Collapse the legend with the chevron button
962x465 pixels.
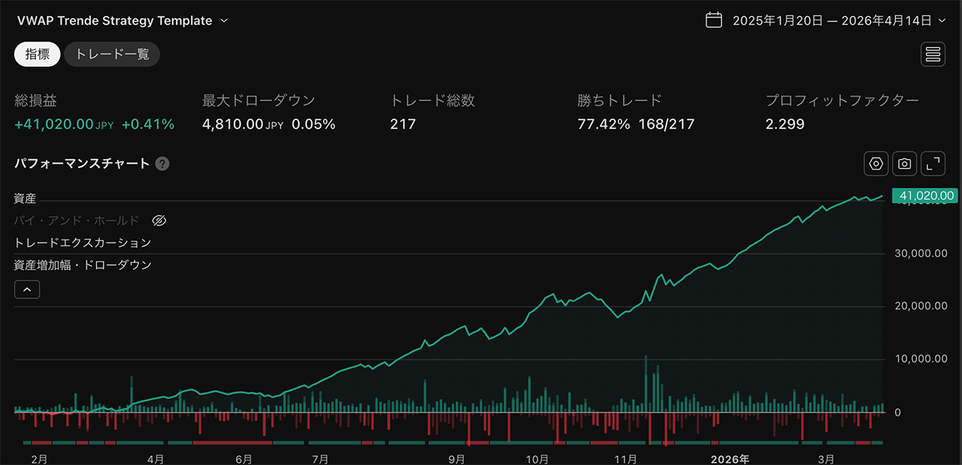[27, 288]
